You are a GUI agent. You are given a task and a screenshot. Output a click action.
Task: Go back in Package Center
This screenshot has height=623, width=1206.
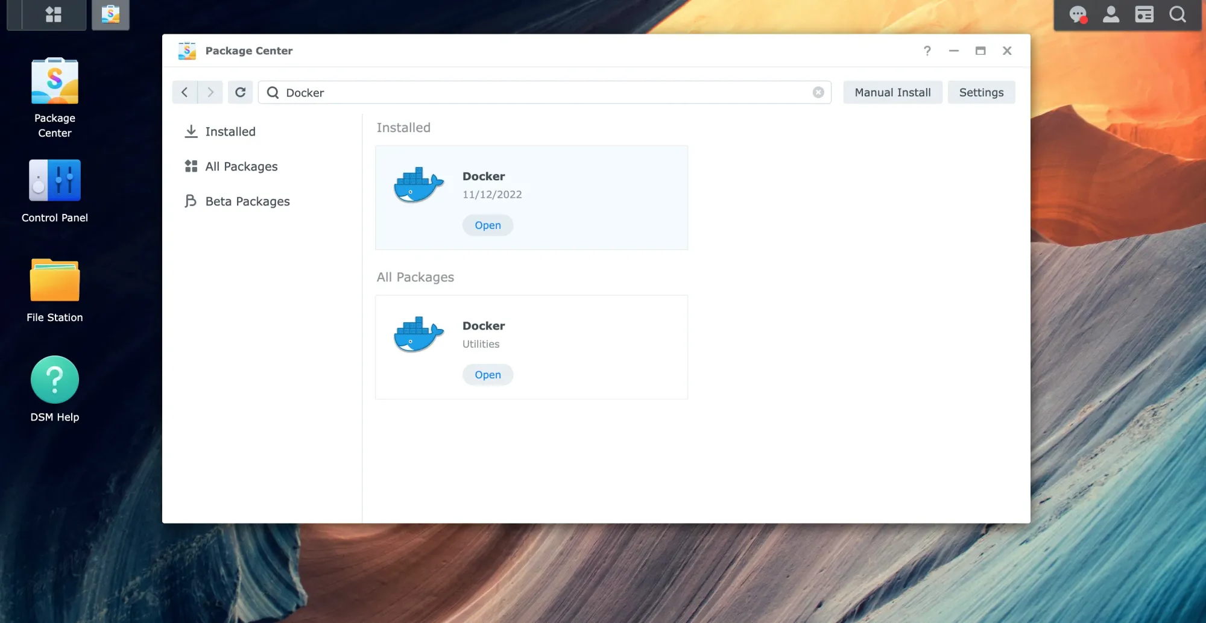click(x=185, y=92)
